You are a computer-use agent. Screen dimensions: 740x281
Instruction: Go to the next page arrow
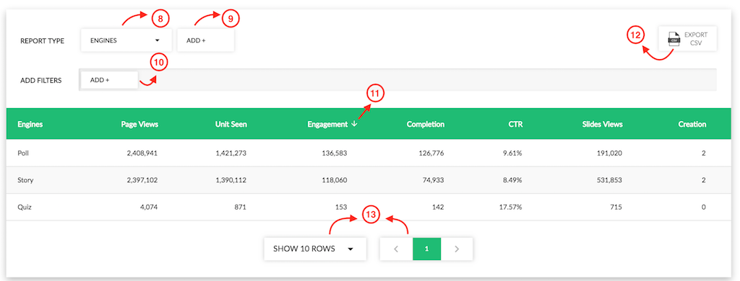tap(457, 249)
